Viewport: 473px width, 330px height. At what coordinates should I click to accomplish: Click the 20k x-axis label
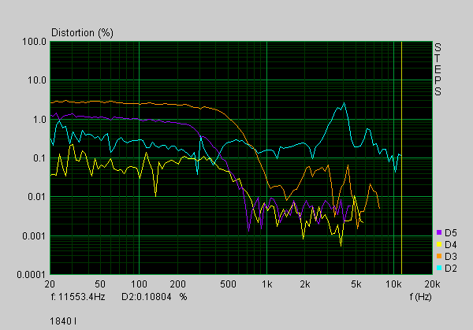click(432, 284)
